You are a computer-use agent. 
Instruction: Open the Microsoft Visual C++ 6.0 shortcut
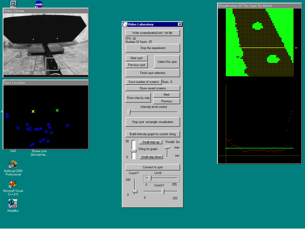[x=13, y=184]
